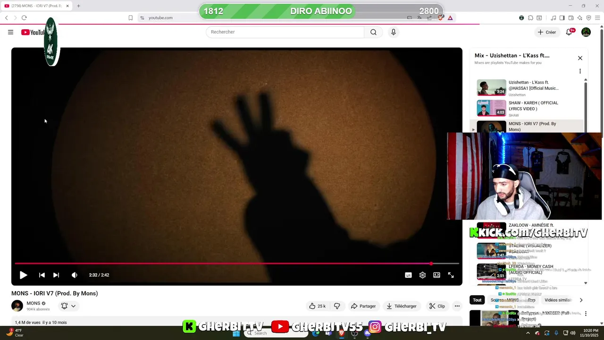Go back in the browser
604x340 pixels.
coord(6,17)
